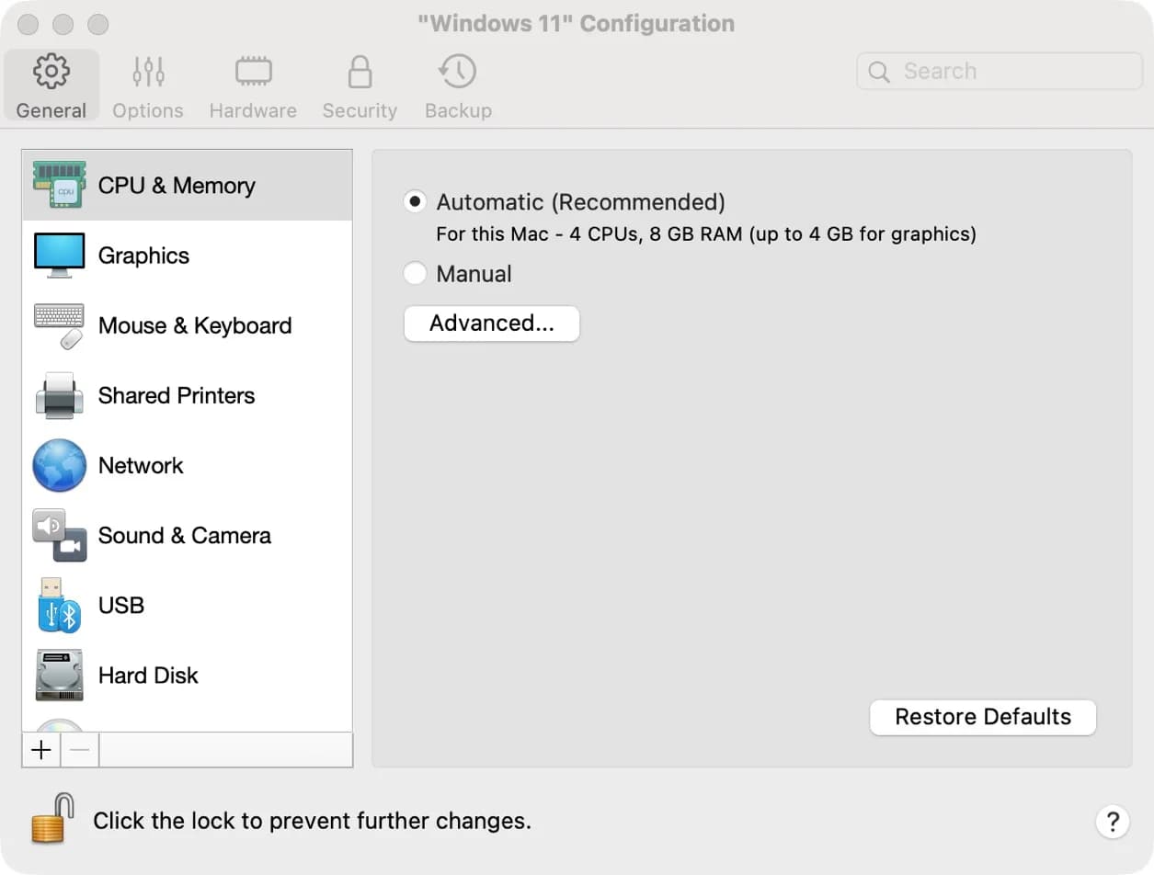Click the General tab label

click(51, 110)
